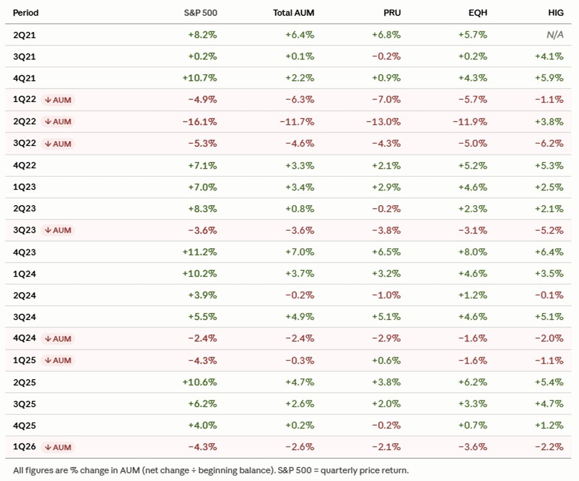Select the 2Q22 HIG value +3.8%

tap(549, 121)
